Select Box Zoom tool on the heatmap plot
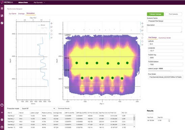This screenshot has width=185, height=130. (x=142, y=30)
